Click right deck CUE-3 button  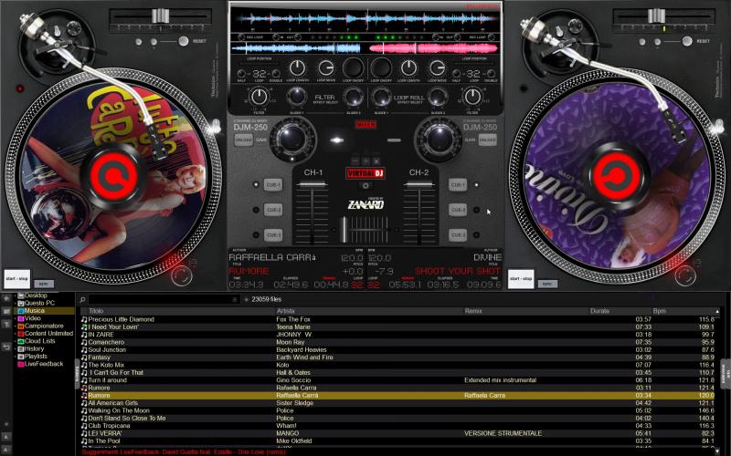458,235
